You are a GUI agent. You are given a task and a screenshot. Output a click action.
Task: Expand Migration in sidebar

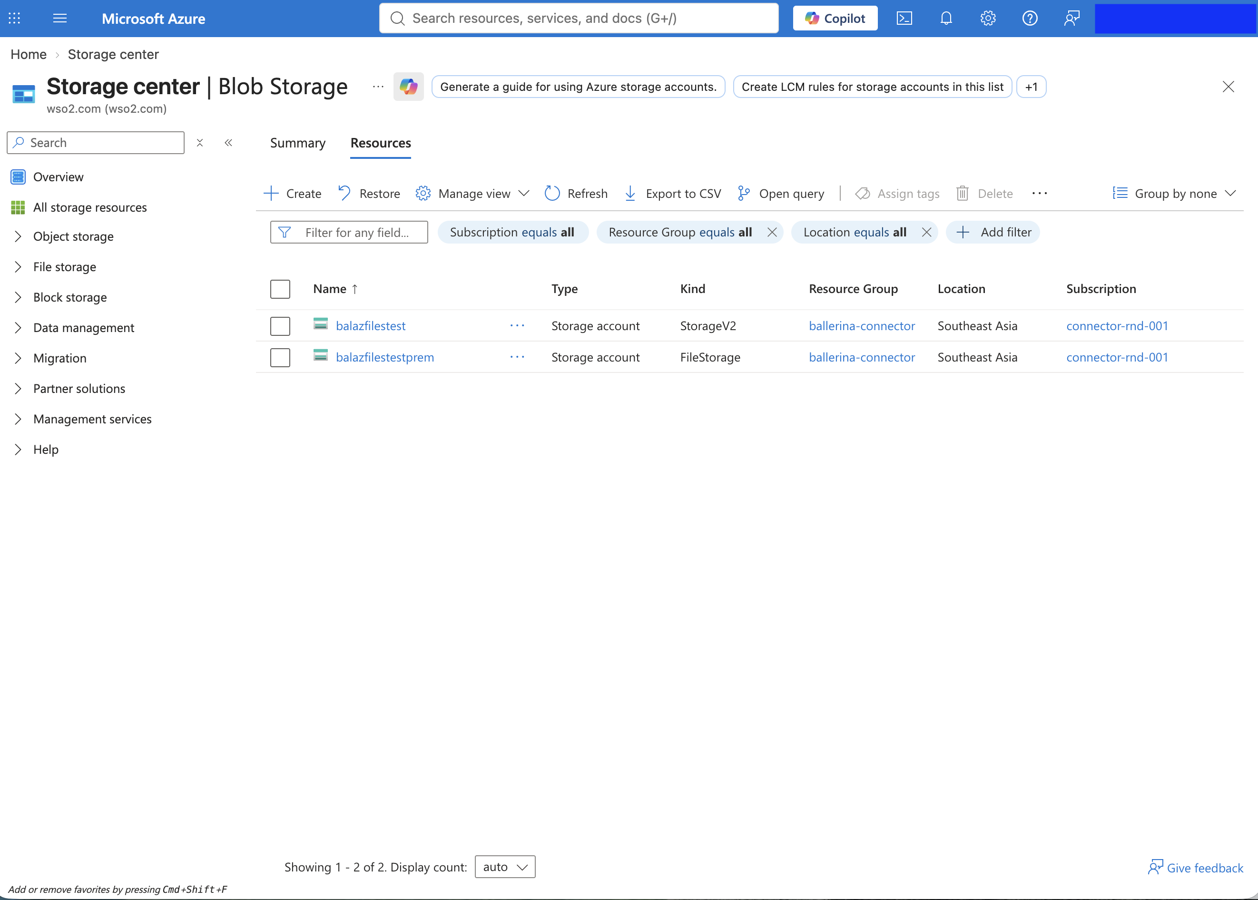point(18,359)
